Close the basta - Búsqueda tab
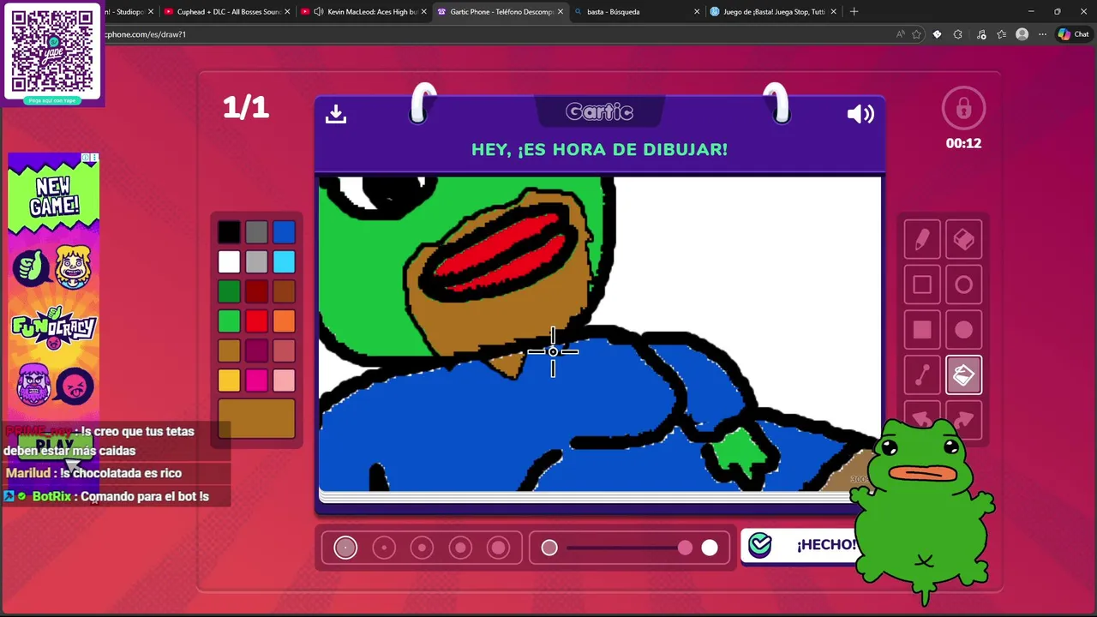This screenshot has height=617, width=1097. (x=696, y=12)
